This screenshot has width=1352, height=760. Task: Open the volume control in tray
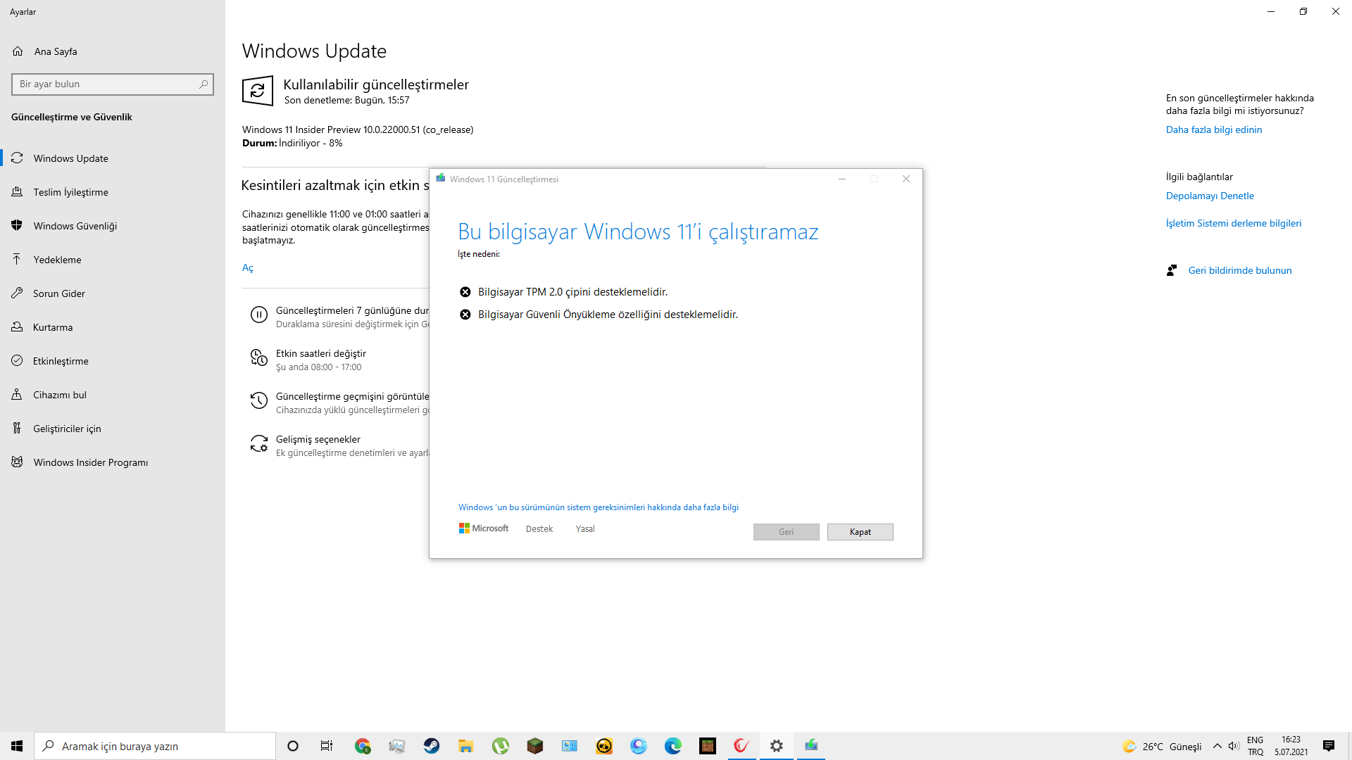[x=1233, y=746]
